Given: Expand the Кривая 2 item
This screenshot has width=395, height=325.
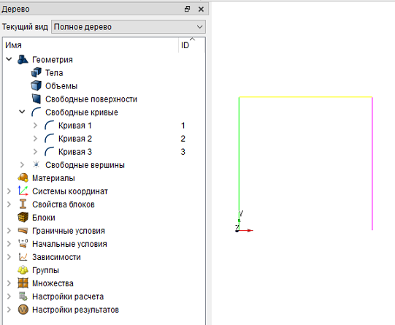Looking at the screenshot, I should click(35, 139).
